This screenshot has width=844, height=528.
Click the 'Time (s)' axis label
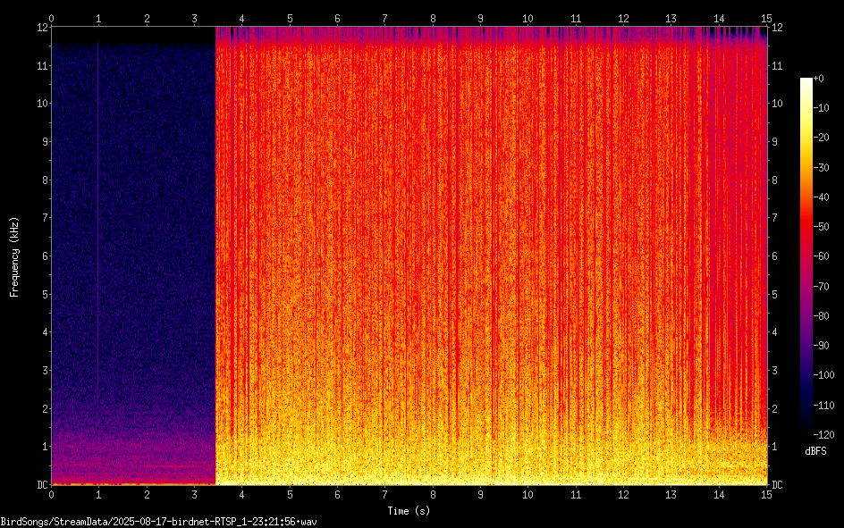[x=409, y=511]
